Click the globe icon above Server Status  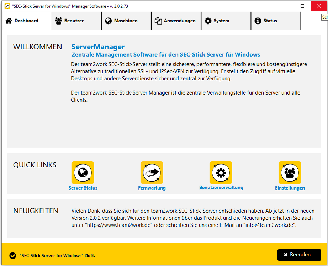point(83,173)
